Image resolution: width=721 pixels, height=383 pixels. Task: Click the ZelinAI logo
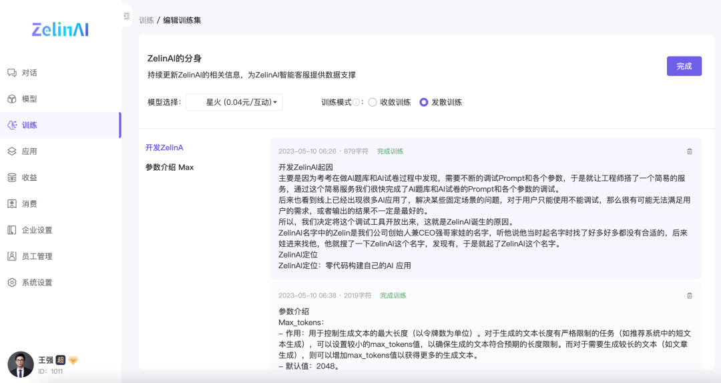click(60, 29)
